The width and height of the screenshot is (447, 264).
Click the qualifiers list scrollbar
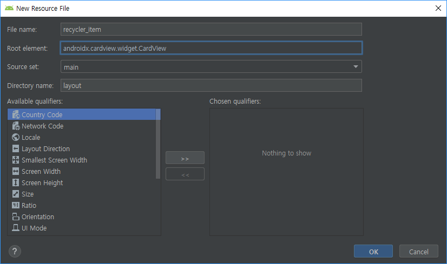click(x=158, y=144)
